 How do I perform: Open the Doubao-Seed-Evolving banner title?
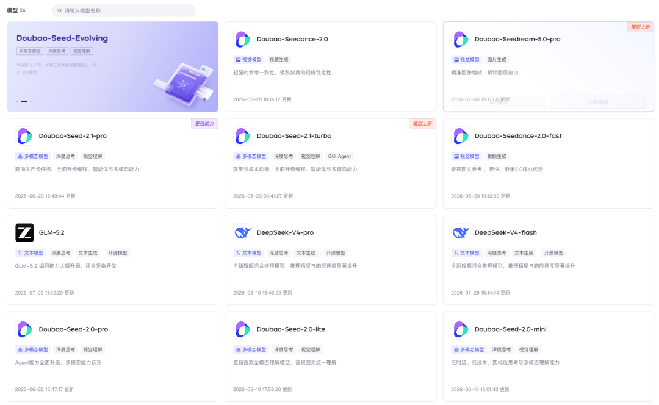[x=62, y=38]
